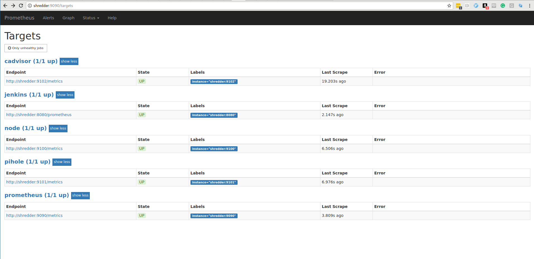Click the instance="shredder:9090" label badge
The height and width of the screenshot is (259, 534).
pyautogui.click(x=214, y=216)
